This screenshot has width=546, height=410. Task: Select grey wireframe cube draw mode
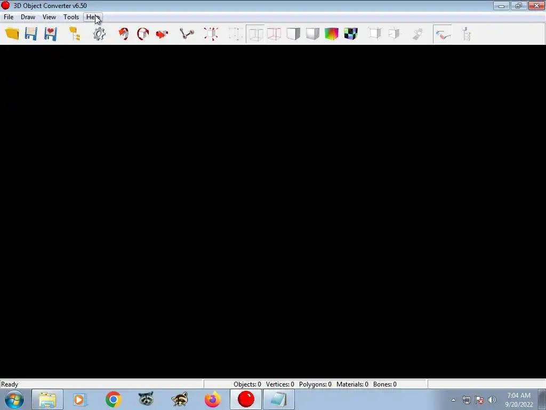[x=255, y=34]
